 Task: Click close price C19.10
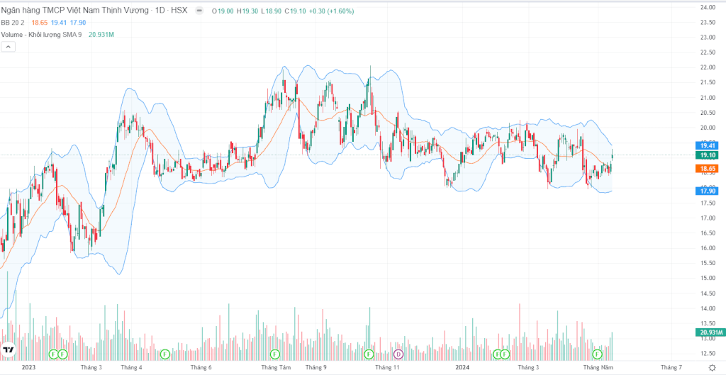[295, 11]
